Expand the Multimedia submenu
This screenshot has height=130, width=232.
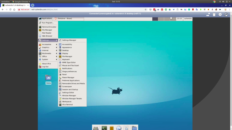tap(47, 53)
